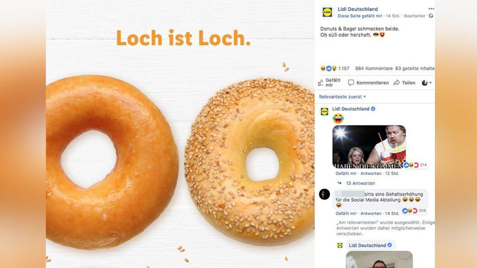The width and height of the screenshot is (477, 268).
Task: Open the three-dots post options menu
Action: coord(431,9)
